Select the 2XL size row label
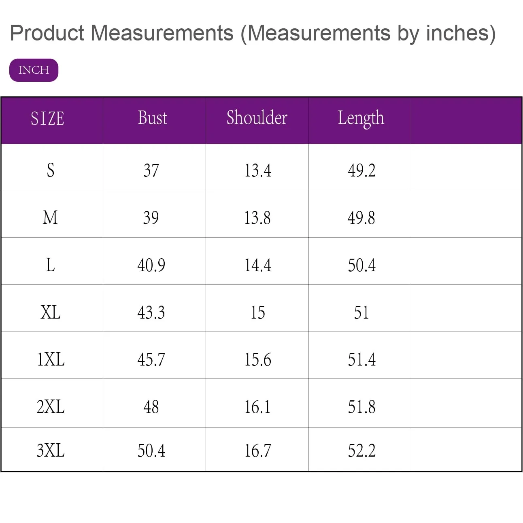Viewport: 523px width, 523px height. click(x=51, y=407)
